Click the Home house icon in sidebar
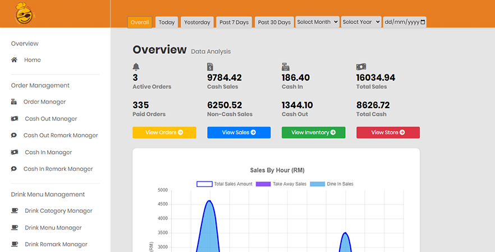Screen dimensions: 495x252 pyautogui.click(x=14, y=60)
